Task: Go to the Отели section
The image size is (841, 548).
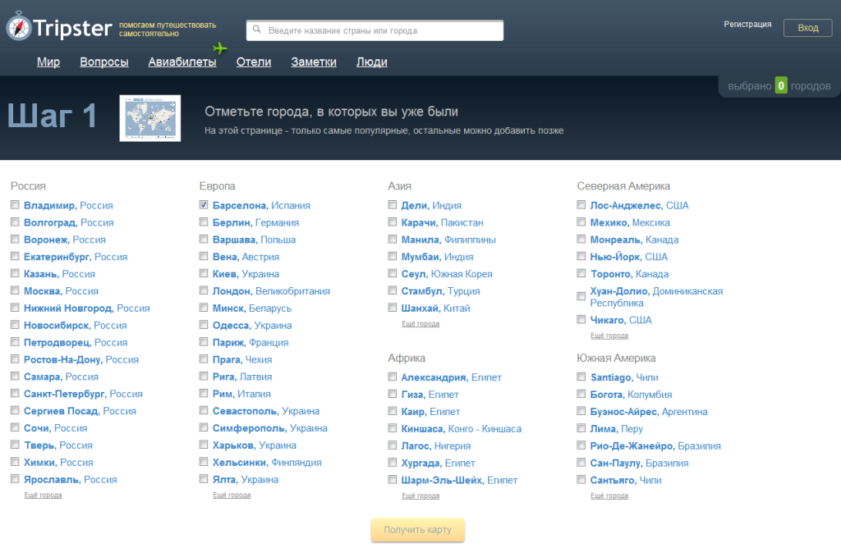Action: (x=254, y=62)
